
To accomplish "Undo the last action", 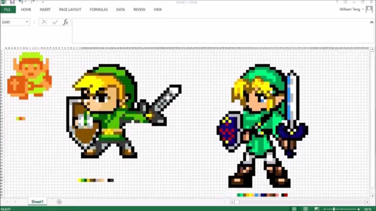I will pos(21,2).
